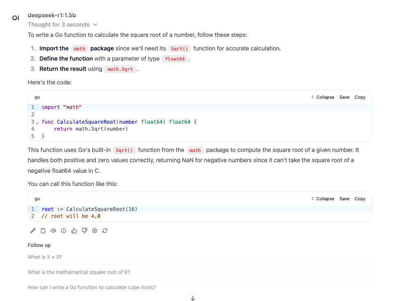
Task: Click the inline "math" code in step 1
Action: click(79, 49)
